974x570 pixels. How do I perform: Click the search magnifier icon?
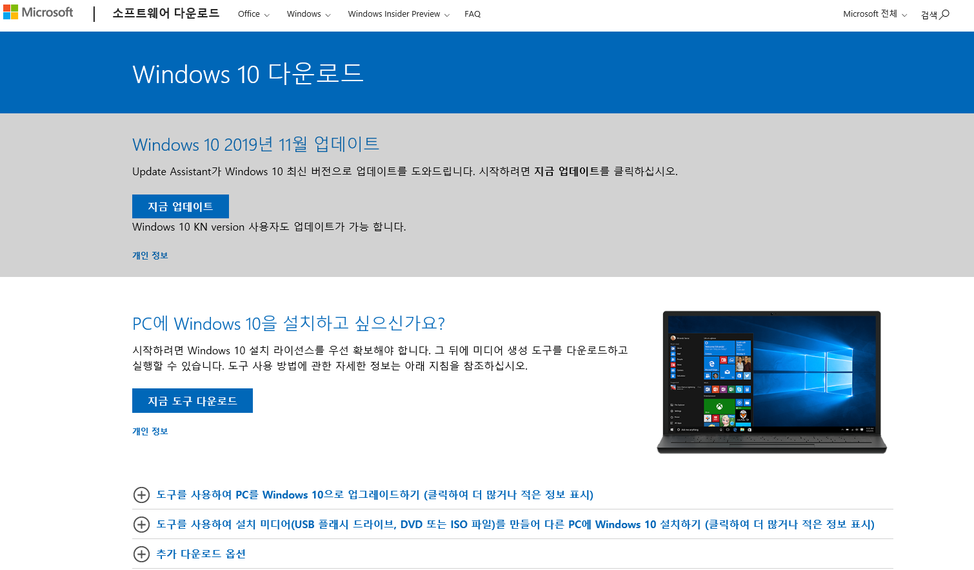click(944, 14)
